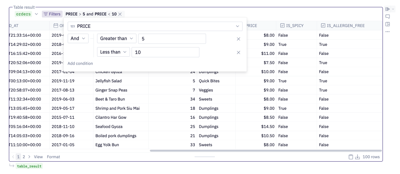Image resolution: width=400 pixels, height=174 pixels.
Task: Edit the value field containing 10
Action: (165, 52)
